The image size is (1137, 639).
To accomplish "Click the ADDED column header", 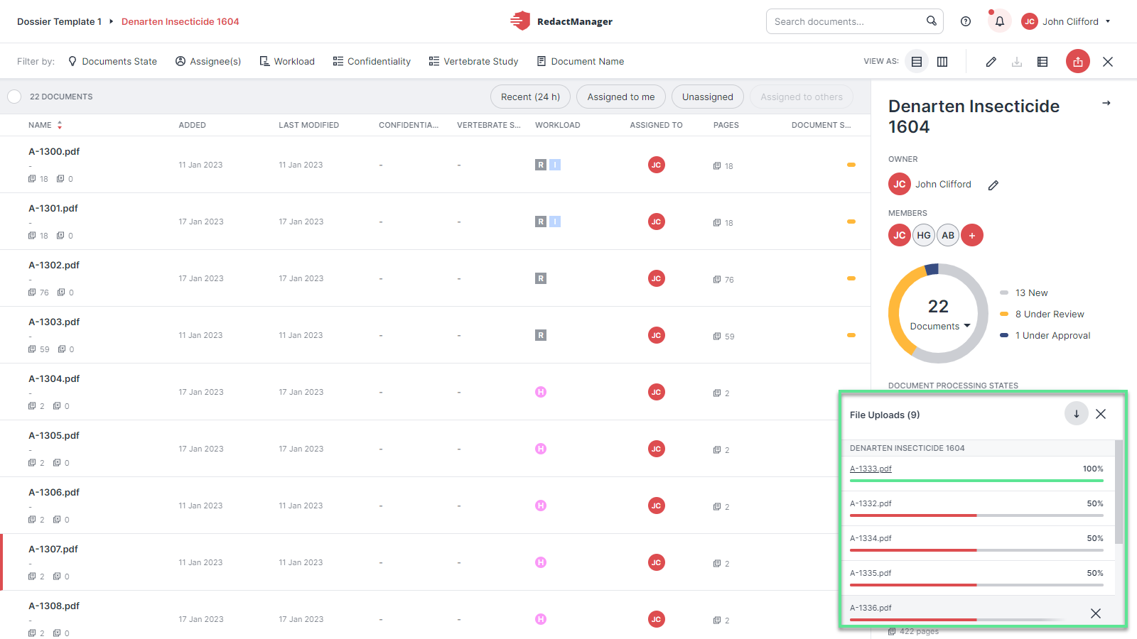I will (x=192, y=125).
